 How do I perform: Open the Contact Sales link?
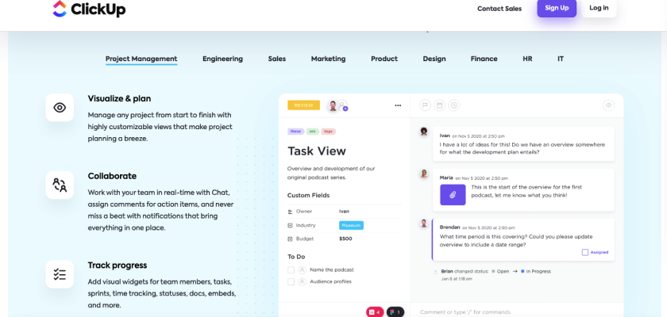[499, 9]
